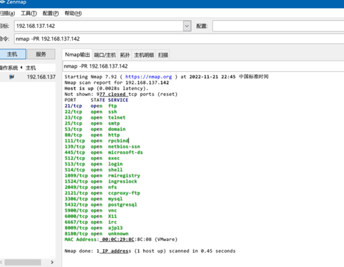Click the 513/tcp login line

point(94,164)
